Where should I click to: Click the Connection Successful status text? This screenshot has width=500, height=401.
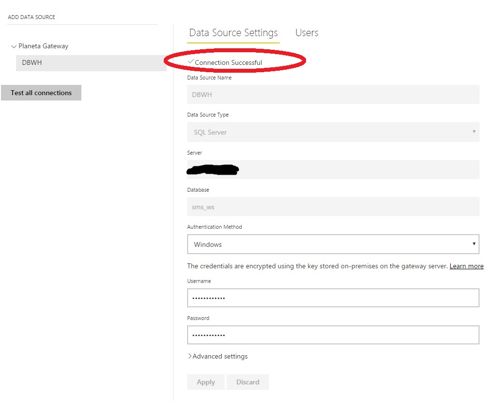[x=229, y=62]
